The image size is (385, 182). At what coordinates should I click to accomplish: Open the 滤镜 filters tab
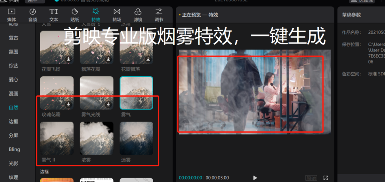coord(138,15)
